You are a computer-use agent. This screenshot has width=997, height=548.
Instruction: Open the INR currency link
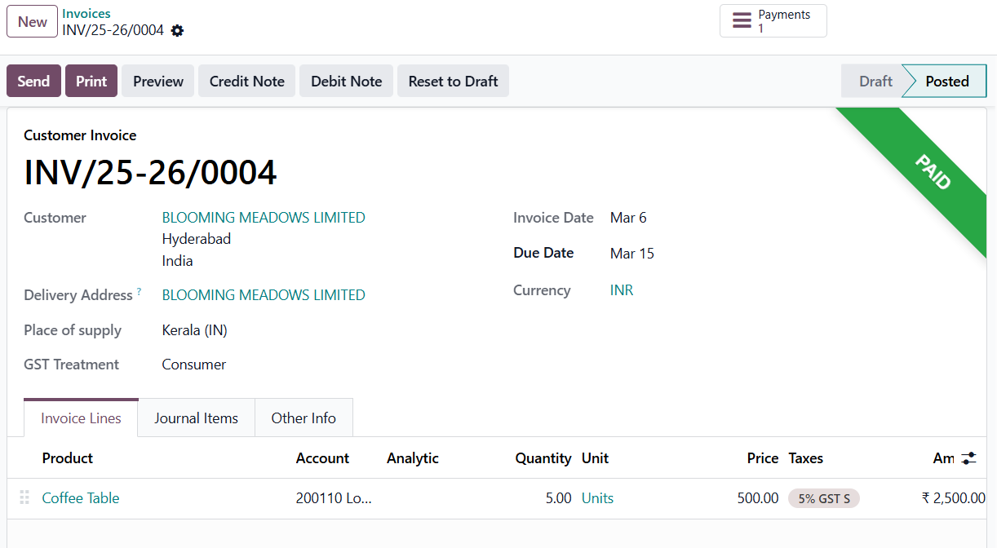(x=621, y=290)
